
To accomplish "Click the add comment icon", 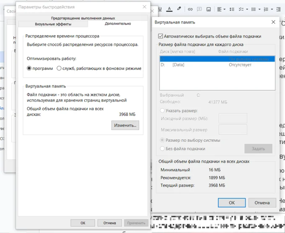I will click(x=199, y=9).
